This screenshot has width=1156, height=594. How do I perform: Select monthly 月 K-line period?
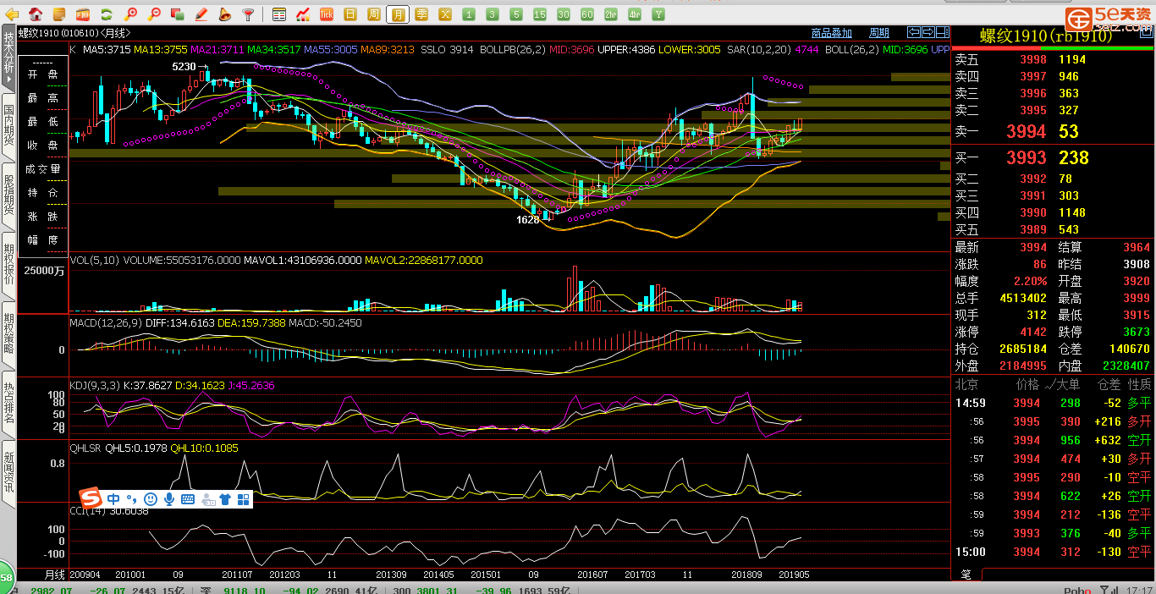pyautogui.click(x=398, y=14)
